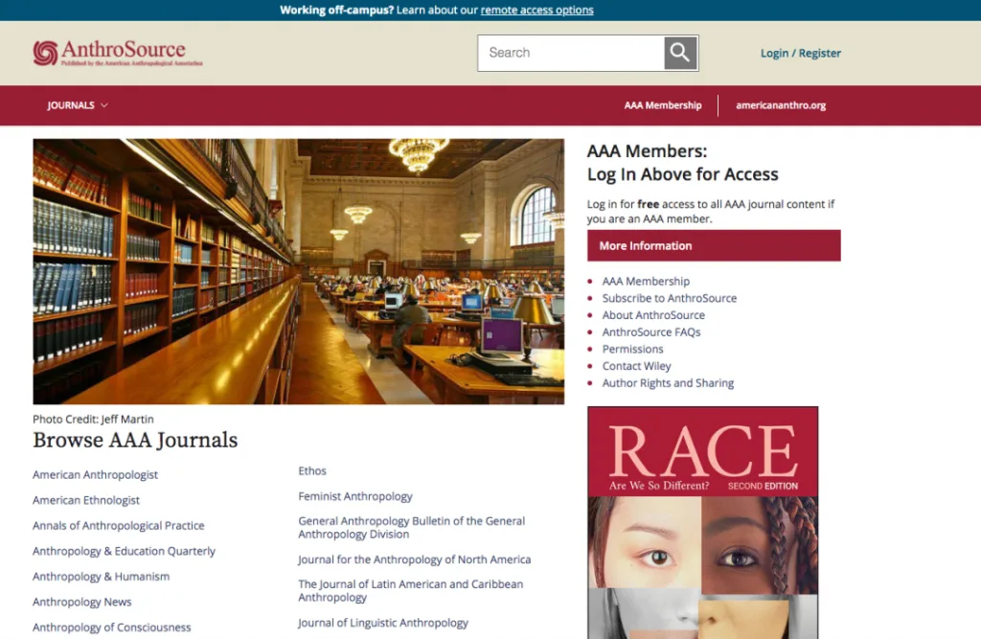
Task: Open the Contact Wiley link
Action: tap(636, 366)
